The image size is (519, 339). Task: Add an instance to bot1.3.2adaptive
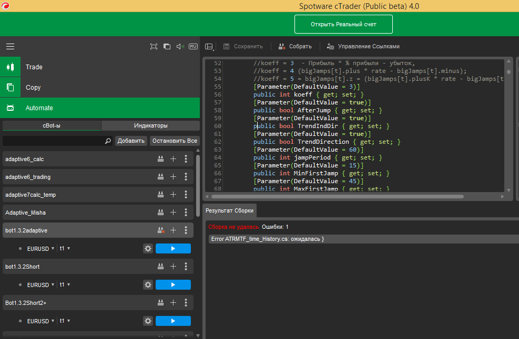(173, 230)
